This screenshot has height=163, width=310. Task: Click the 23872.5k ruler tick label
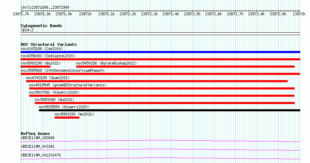[x=192, y=14]
